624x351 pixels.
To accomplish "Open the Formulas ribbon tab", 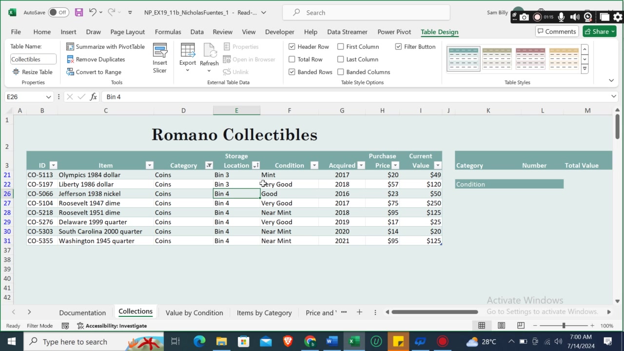I will coord(168,32).
